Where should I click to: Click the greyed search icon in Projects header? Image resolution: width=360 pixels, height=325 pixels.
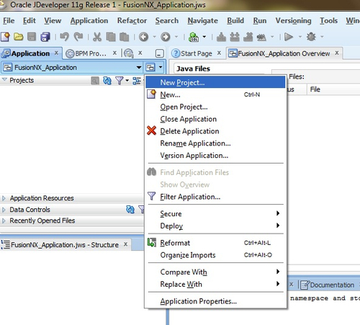tap(95, 81)
